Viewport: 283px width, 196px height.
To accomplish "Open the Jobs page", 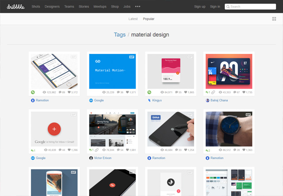I will pyautogui.click(x=127, y=7).
